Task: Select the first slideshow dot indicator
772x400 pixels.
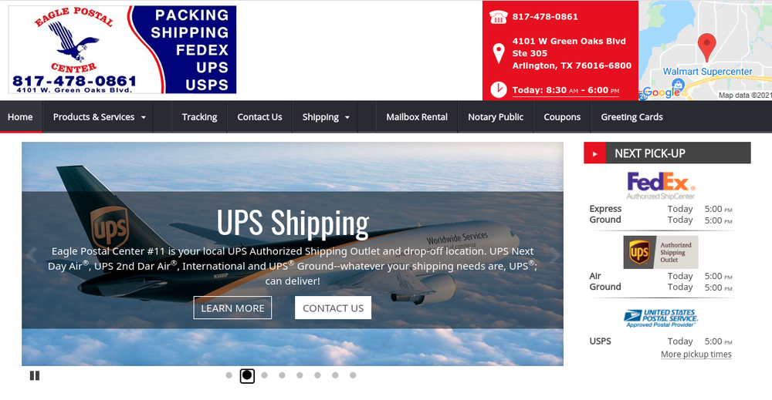Action: (229, 375)
